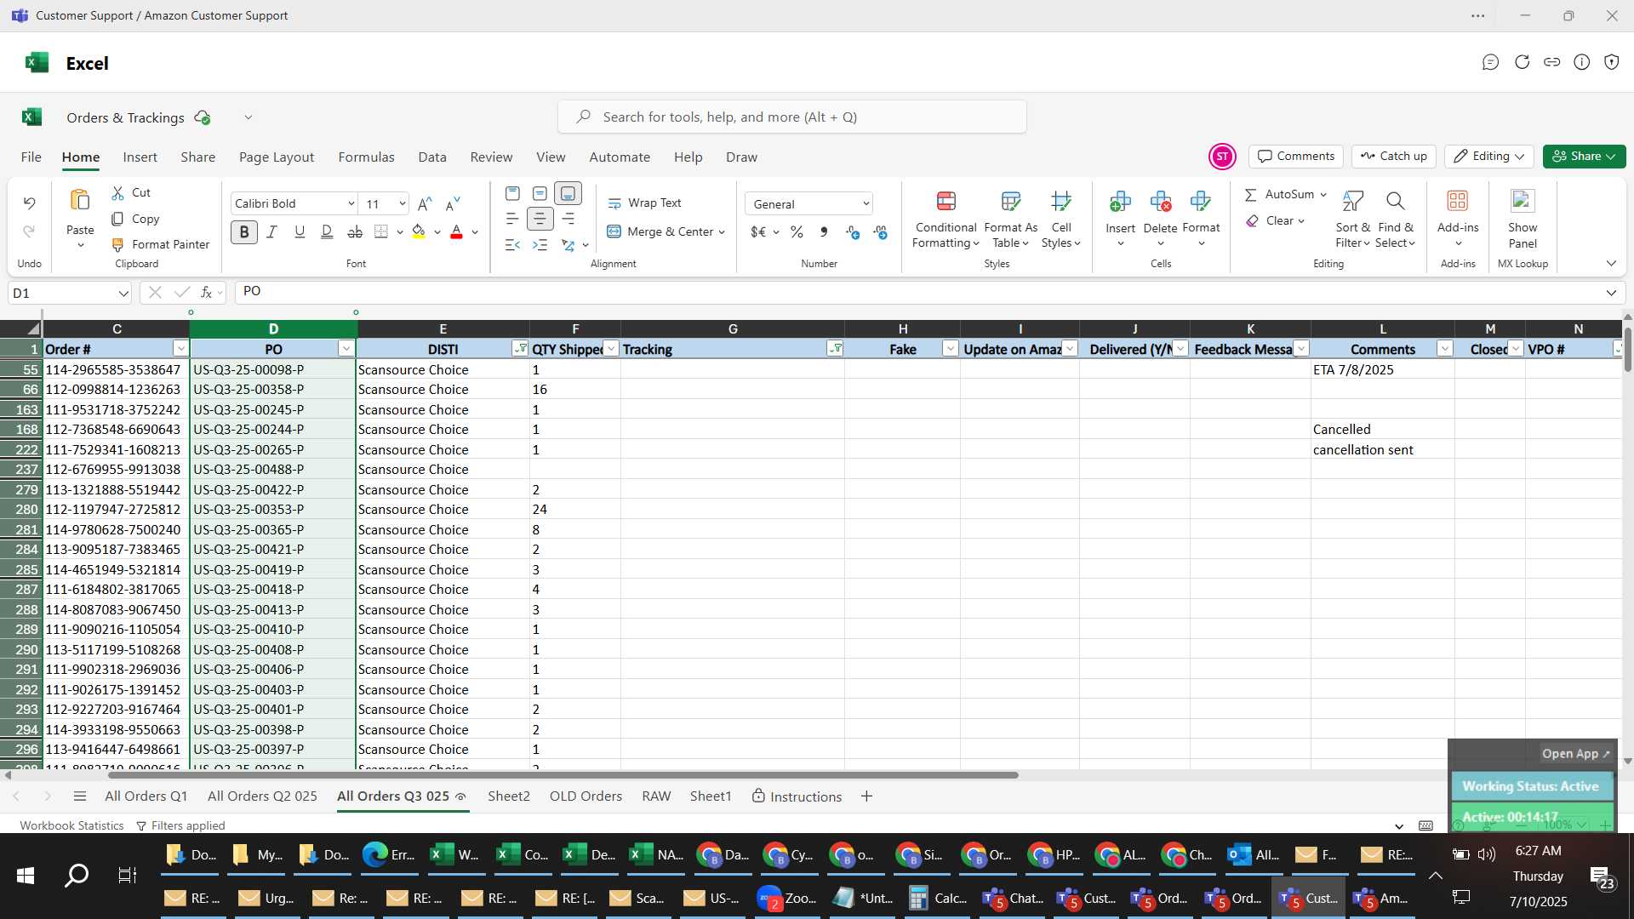The width and height of the screenshot is (1634, 919).
Task: Open Sort & Filter icon
Action: (1352, 201)
